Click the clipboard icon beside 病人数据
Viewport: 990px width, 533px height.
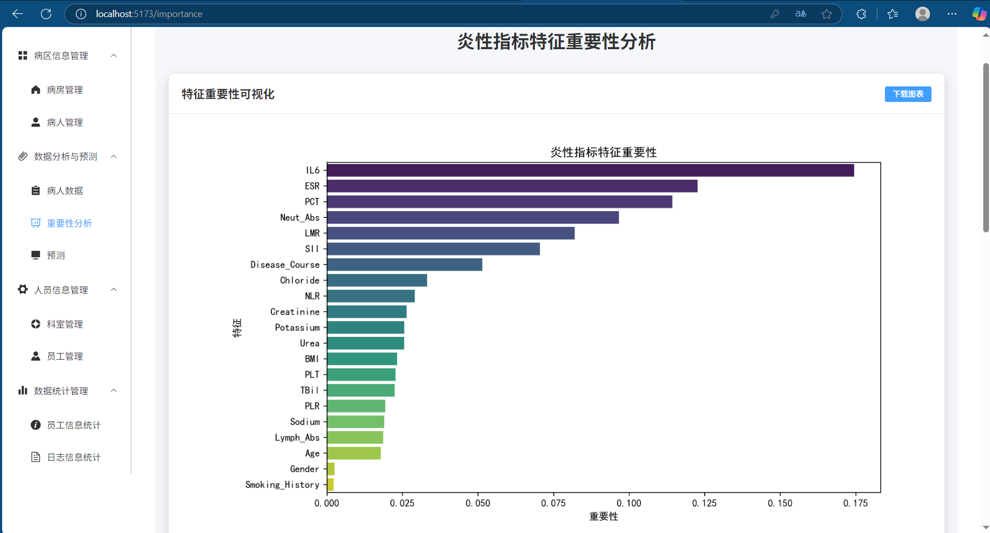pos(35,190)
